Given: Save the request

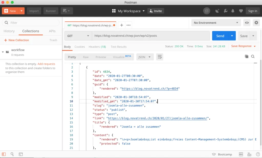Looking at the screenshot, I should click(244, 36).
